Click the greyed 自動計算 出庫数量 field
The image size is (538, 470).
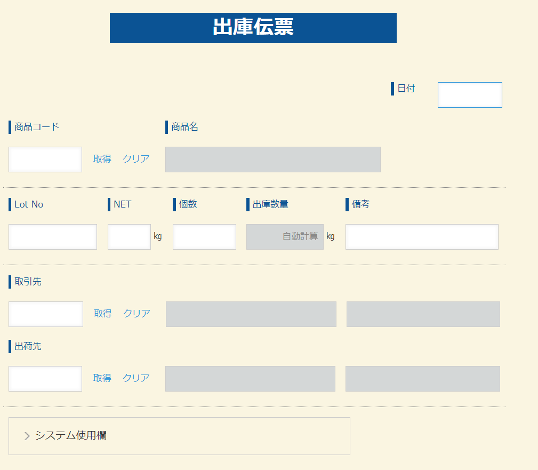click(285, 236)
